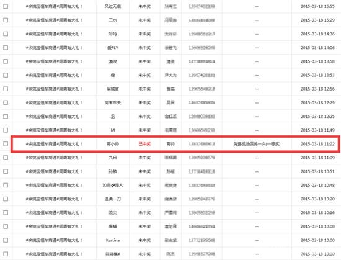Click the nickname 风过无痕
Image resolution: width=341 pixels, height=260 pixels.
(113, 6)
